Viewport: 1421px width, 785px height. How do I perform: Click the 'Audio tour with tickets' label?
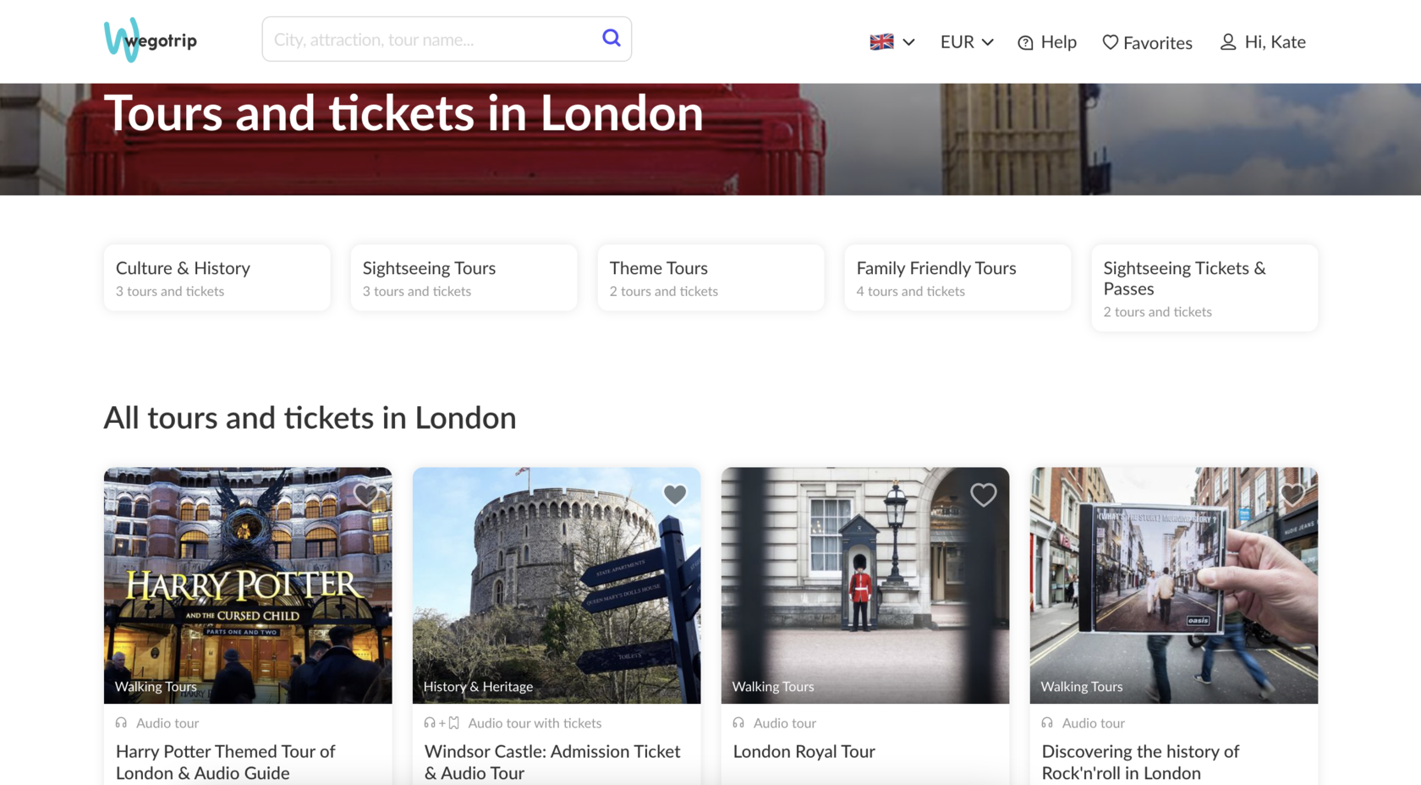click(535, 723)
